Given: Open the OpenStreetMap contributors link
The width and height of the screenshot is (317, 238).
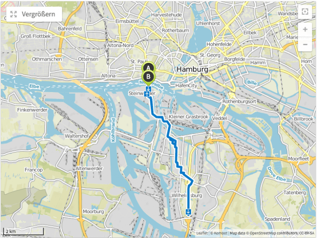Looking at the screenshot, I should [274, 233].
